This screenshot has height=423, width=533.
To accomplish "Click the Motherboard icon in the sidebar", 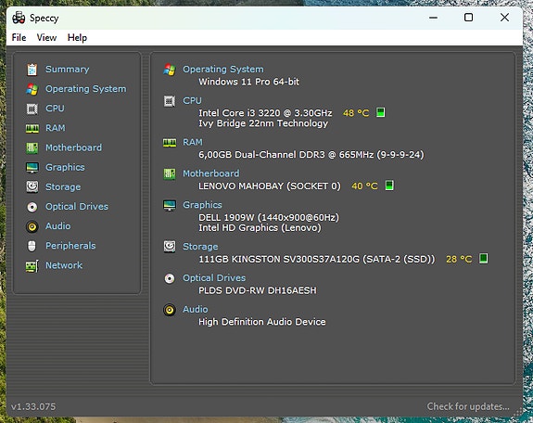I will 32,148.
